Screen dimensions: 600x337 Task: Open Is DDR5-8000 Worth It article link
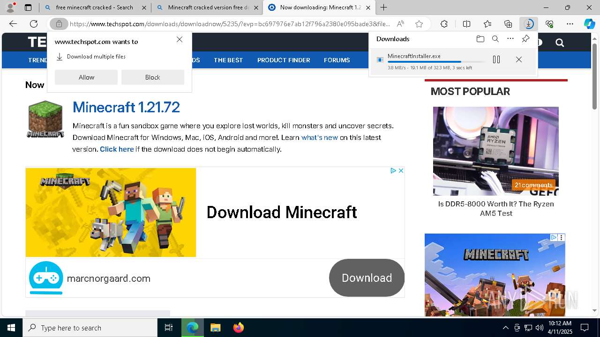point(496,209)
